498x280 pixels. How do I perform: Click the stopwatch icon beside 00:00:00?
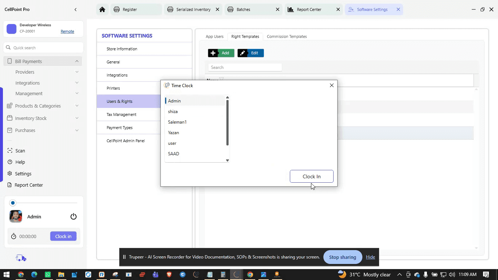coord(13,236)
